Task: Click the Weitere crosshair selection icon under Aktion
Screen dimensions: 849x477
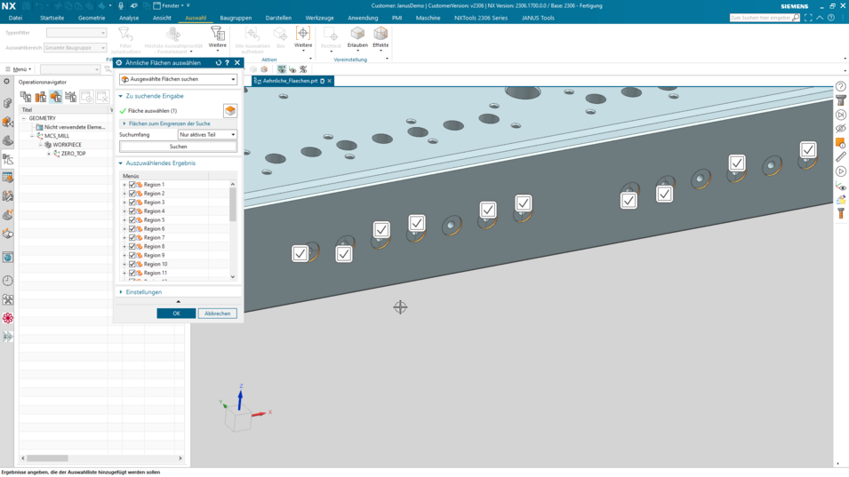Action: pyautogui.click(x=303, y=34)
